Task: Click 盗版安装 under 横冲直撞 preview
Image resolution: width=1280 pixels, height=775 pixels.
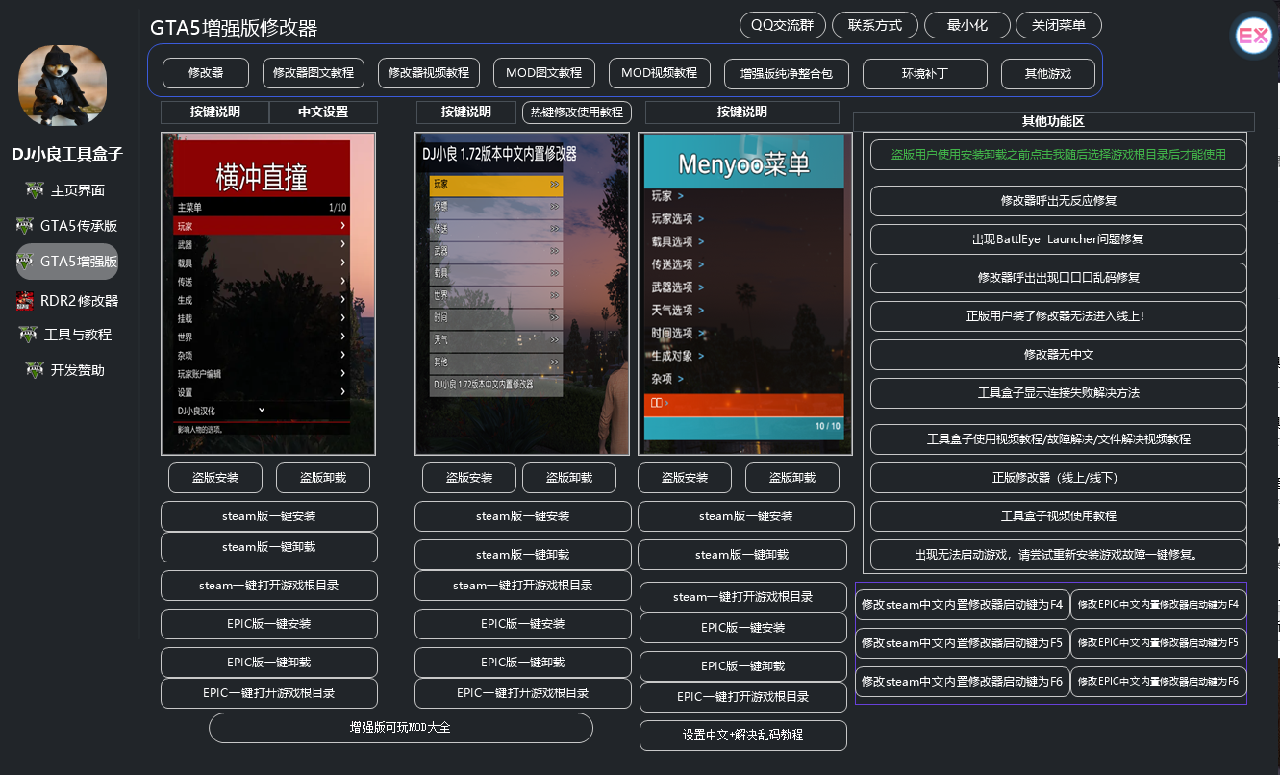Action: click(215, 478)
